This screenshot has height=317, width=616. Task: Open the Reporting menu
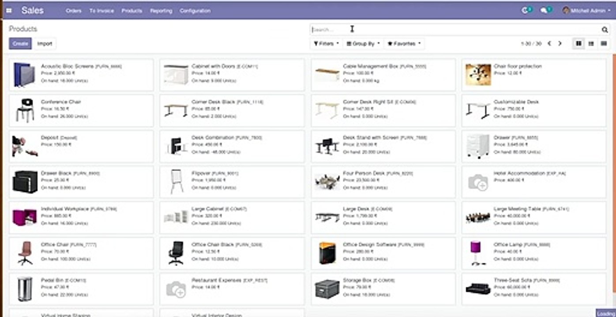161,11
